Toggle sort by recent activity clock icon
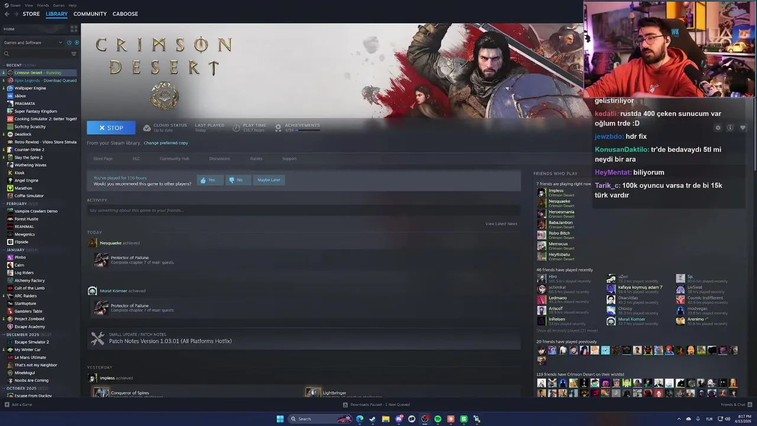 [x=69, y=43]
